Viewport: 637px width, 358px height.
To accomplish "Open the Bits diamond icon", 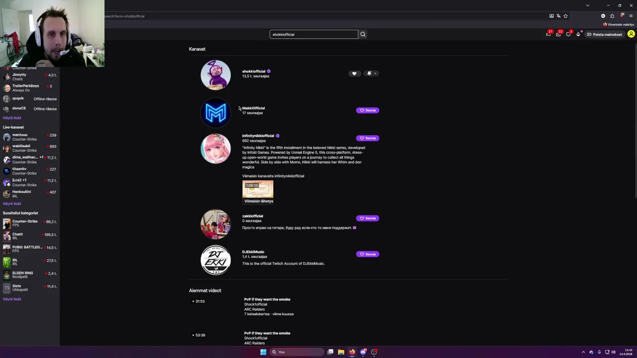I will [x=578, y=34].
